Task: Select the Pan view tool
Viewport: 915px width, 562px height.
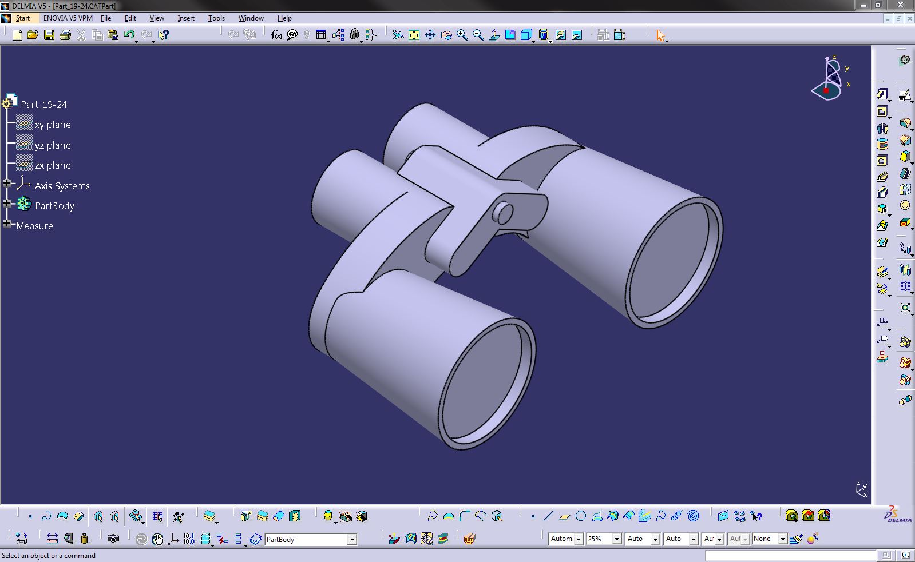Action: [430, 35]
